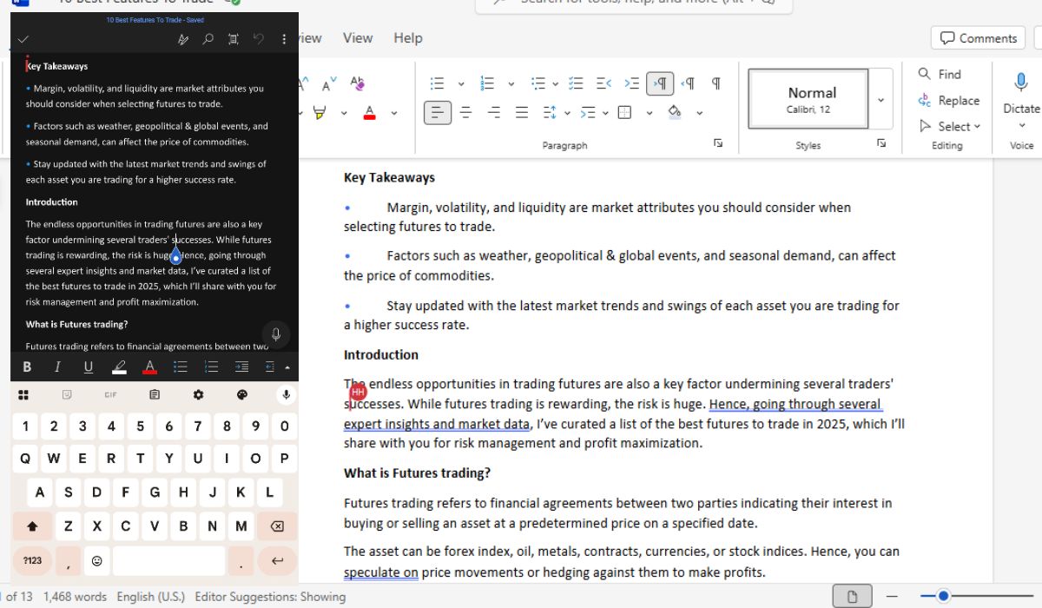The width and height of the screenshot is (1042, 608).
Task: Expand the bullet list style dropdown arrow
Action: click(x=461, y=84)
